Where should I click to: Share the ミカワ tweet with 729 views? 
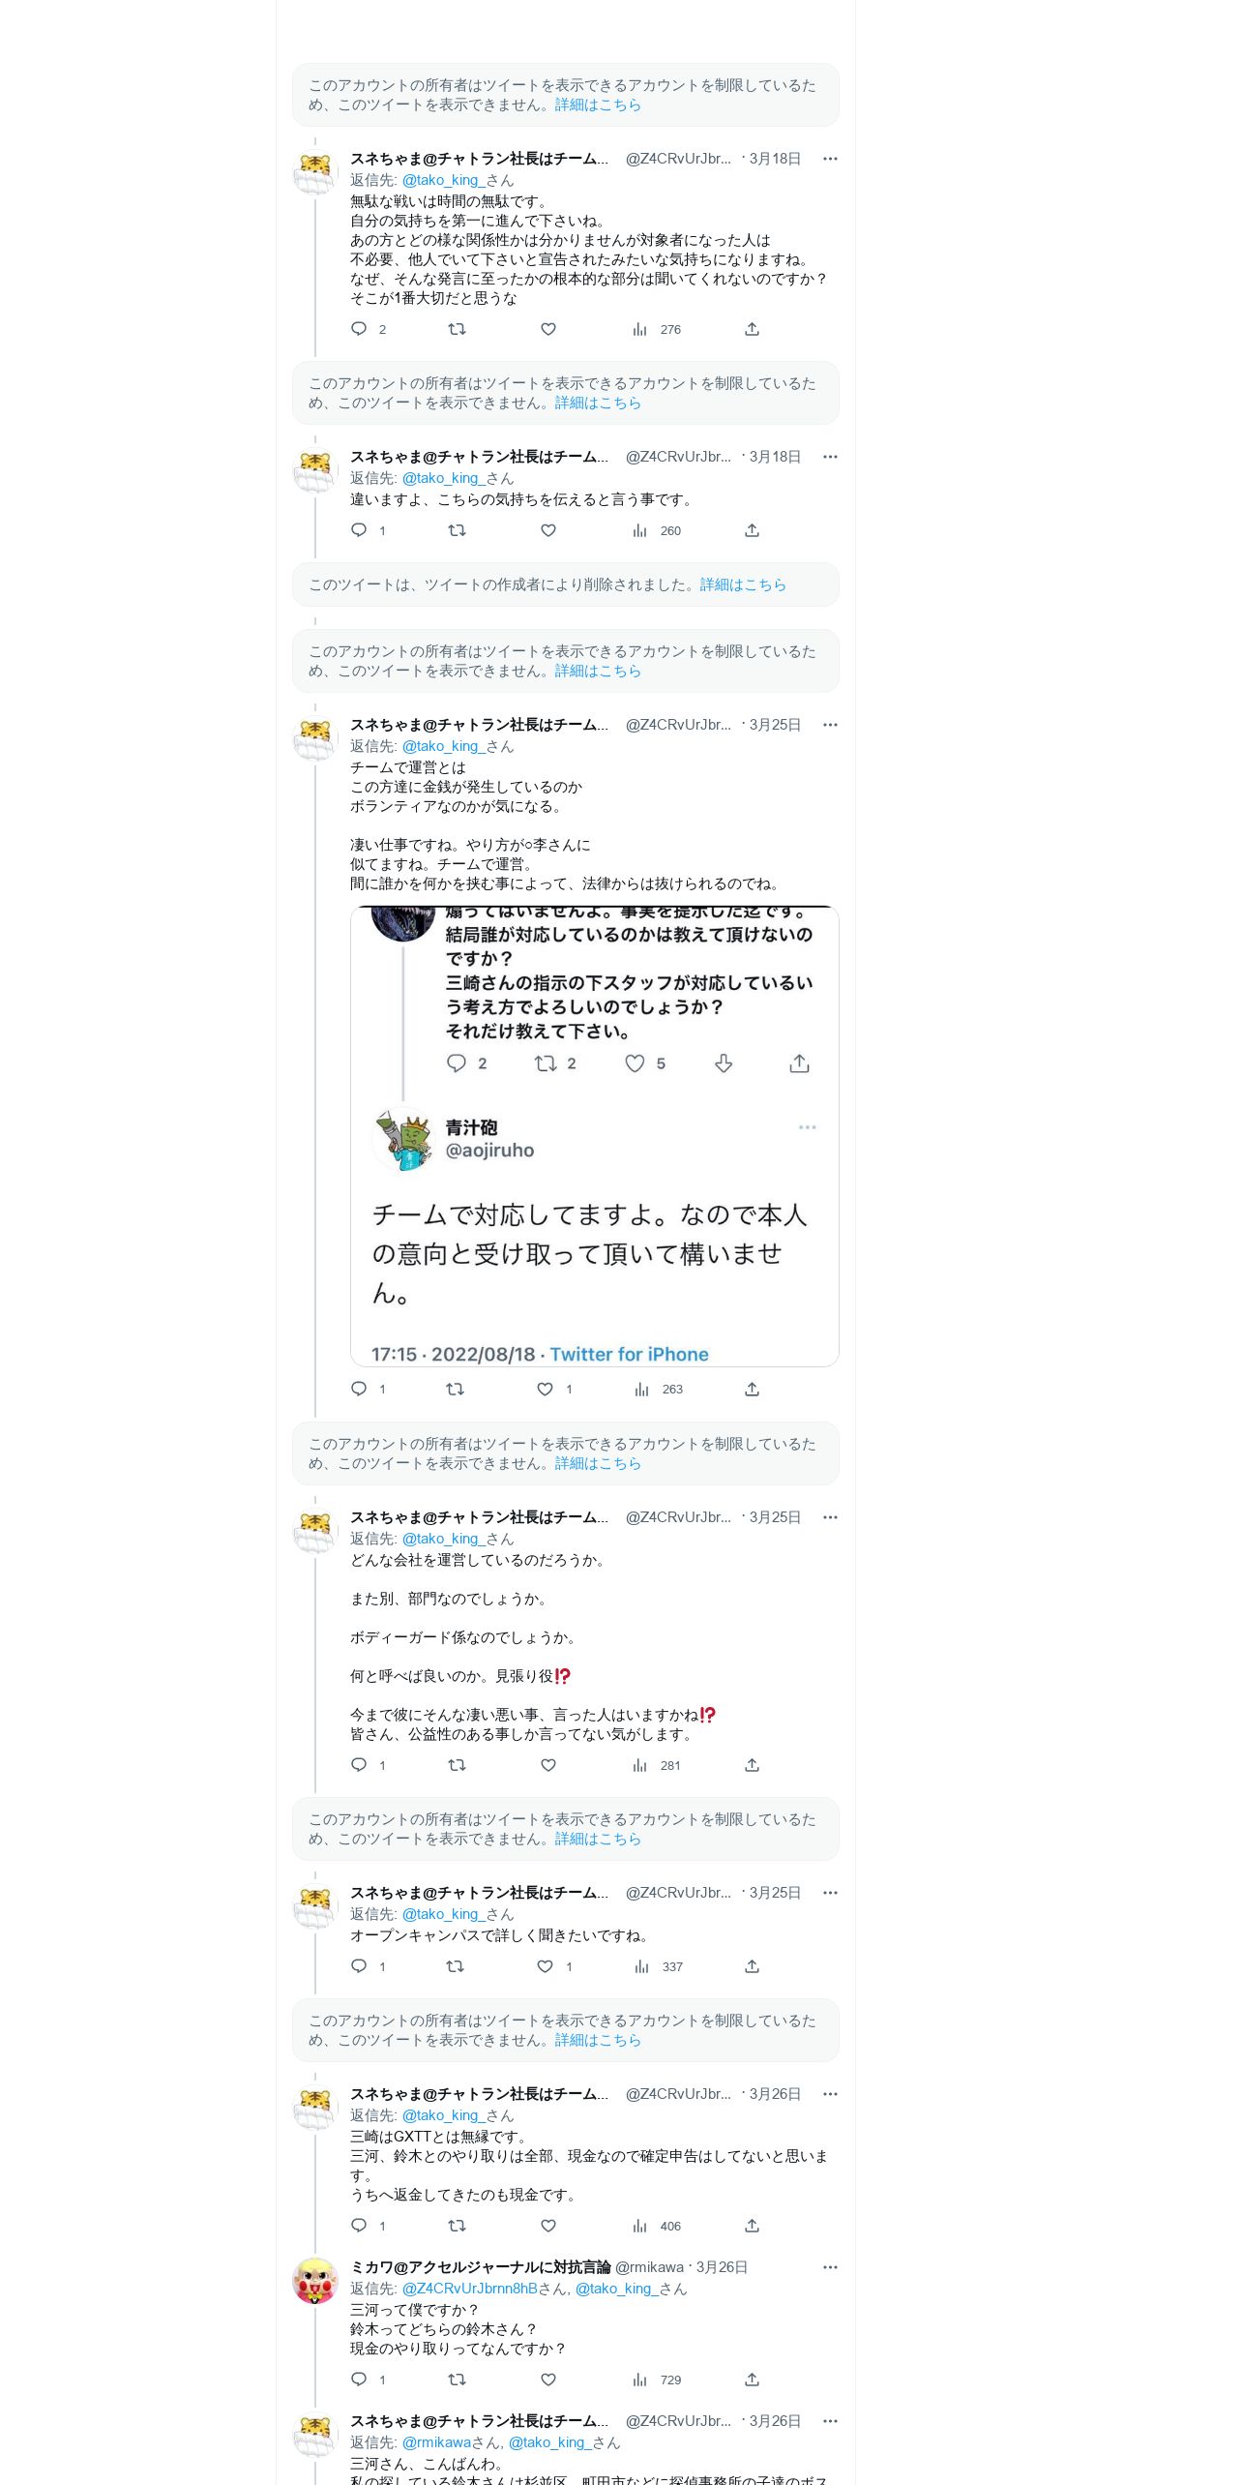click(x=752, y=2380)
